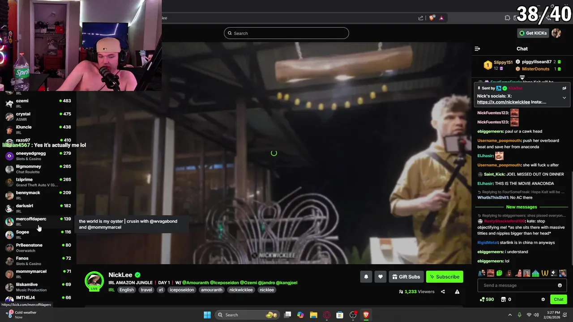573x322 pixels.
Task: Insert the speaker volume emote
Action: 554,273
